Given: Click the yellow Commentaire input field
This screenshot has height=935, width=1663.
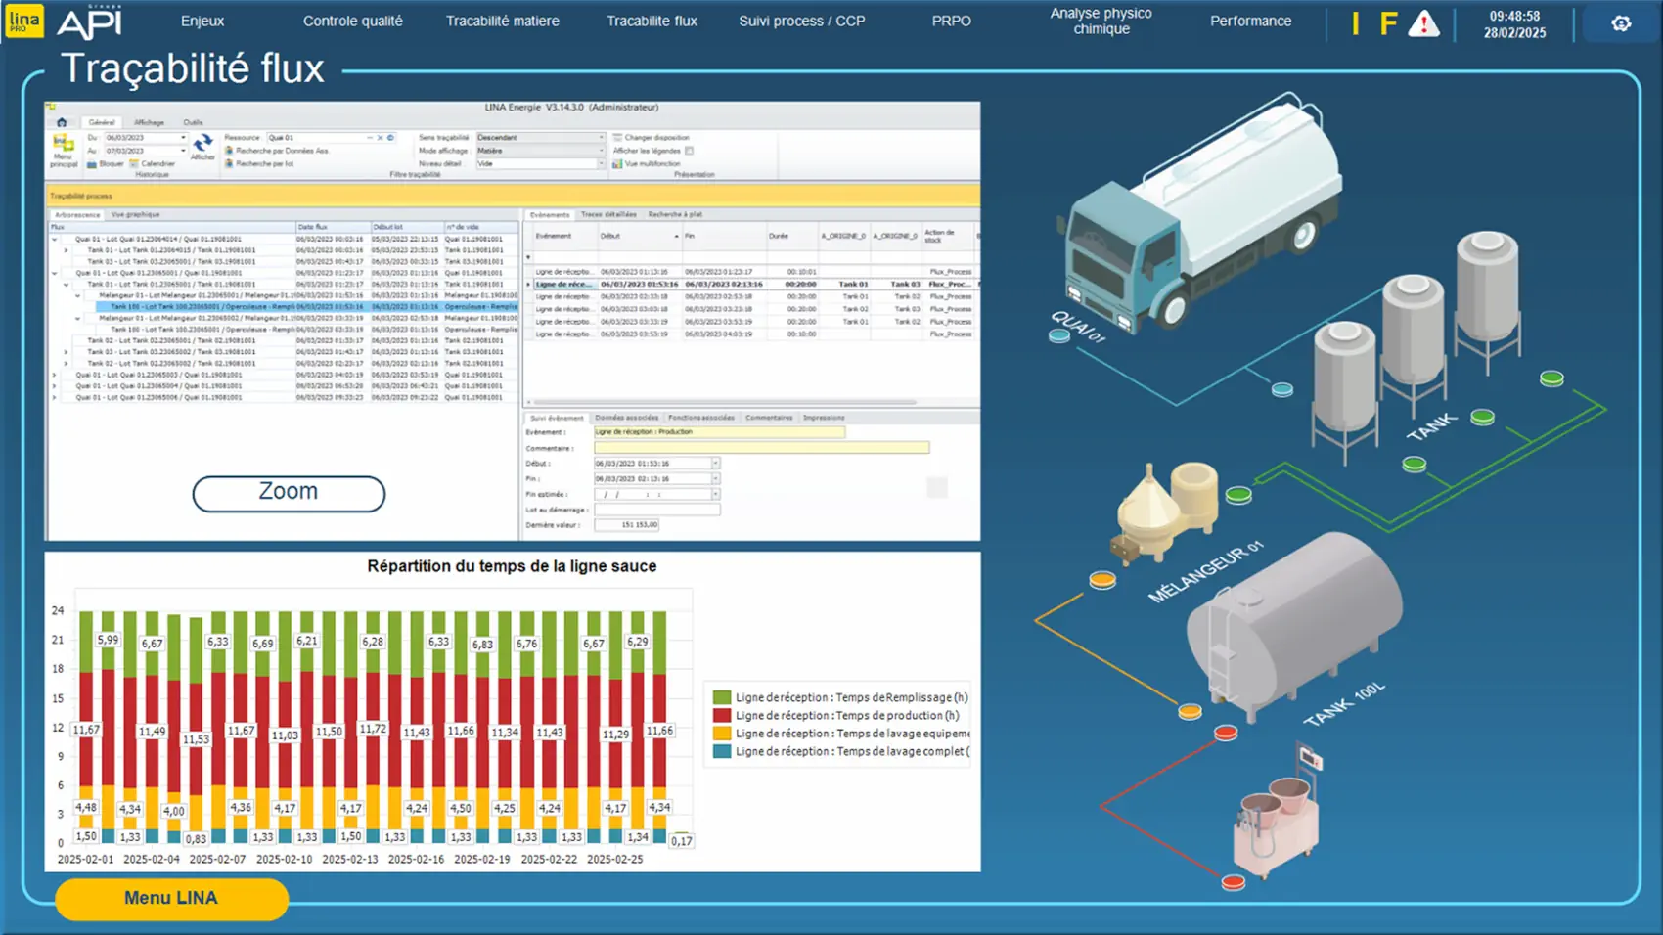Looking at the screenshot, I should click(761, 448).
